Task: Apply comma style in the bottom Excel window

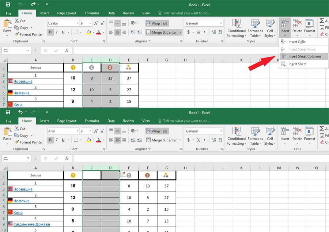Action: [205, 140]
